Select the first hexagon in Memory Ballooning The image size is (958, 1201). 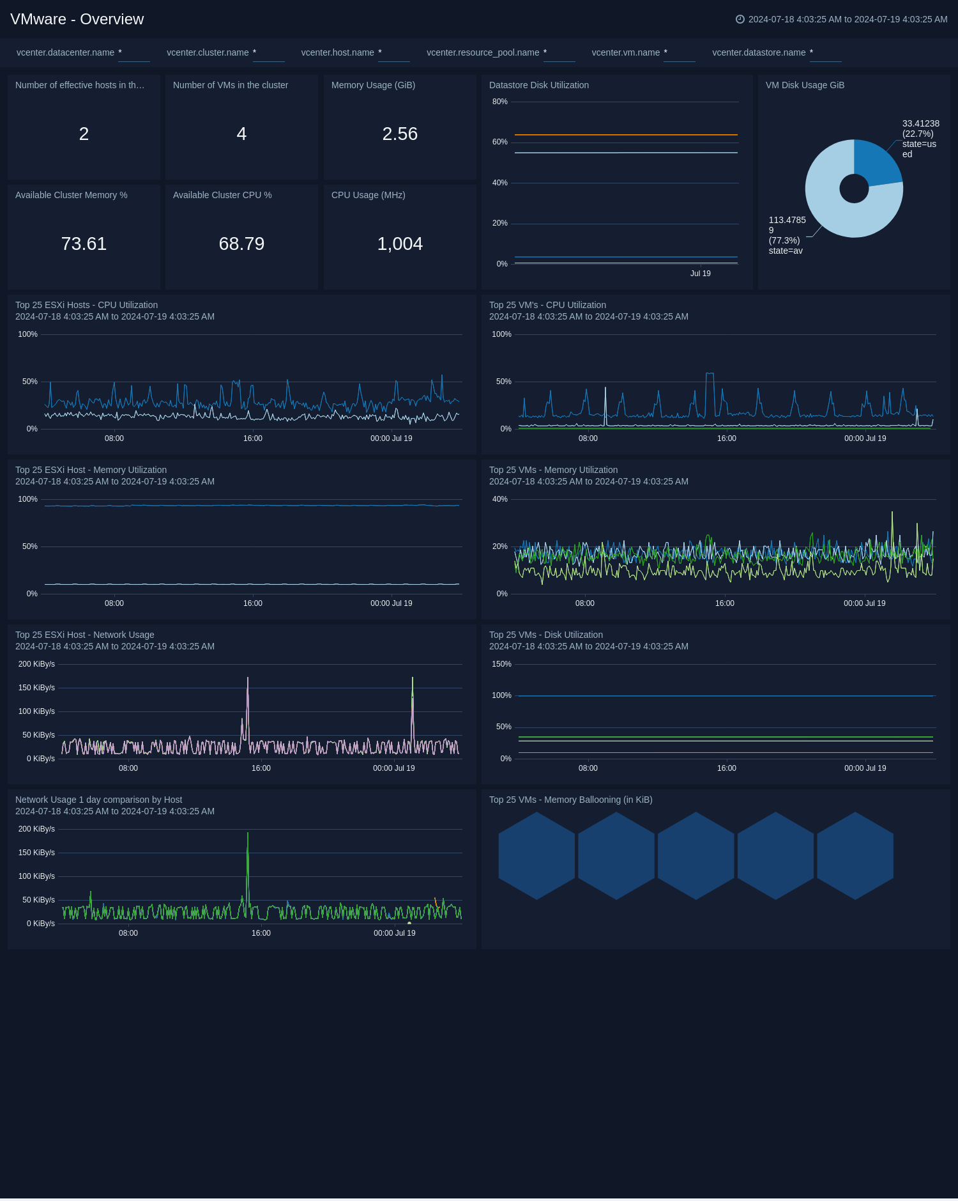[x=536, y=856]
